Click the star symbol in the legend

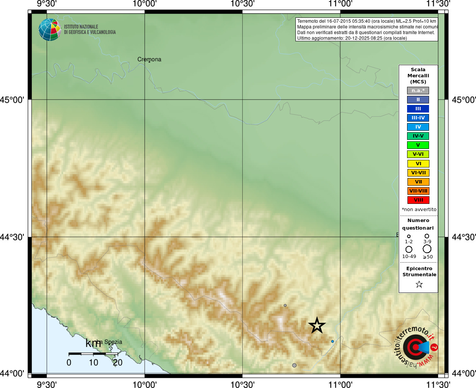pyautogui.click(x=419, y=284)
